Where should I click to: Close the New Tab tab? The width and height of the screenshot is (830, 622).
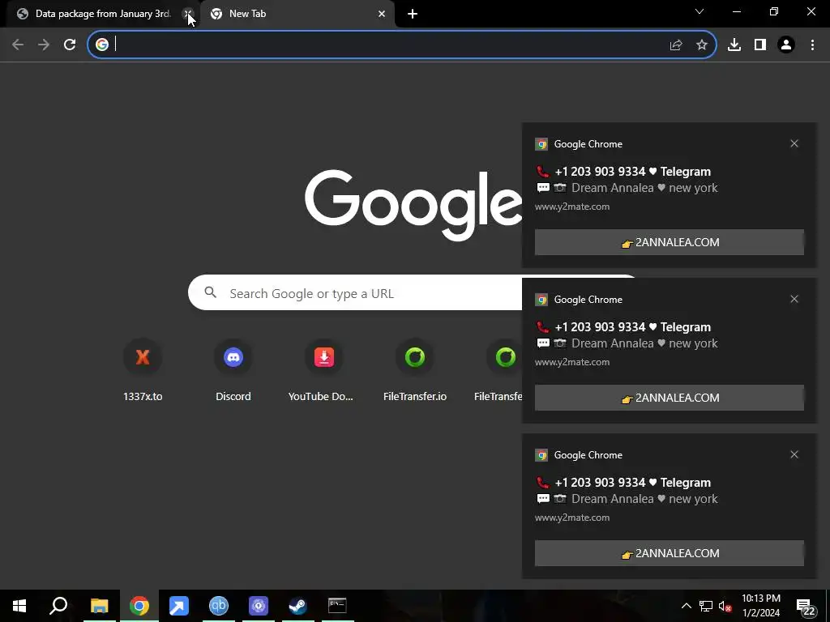382,14
